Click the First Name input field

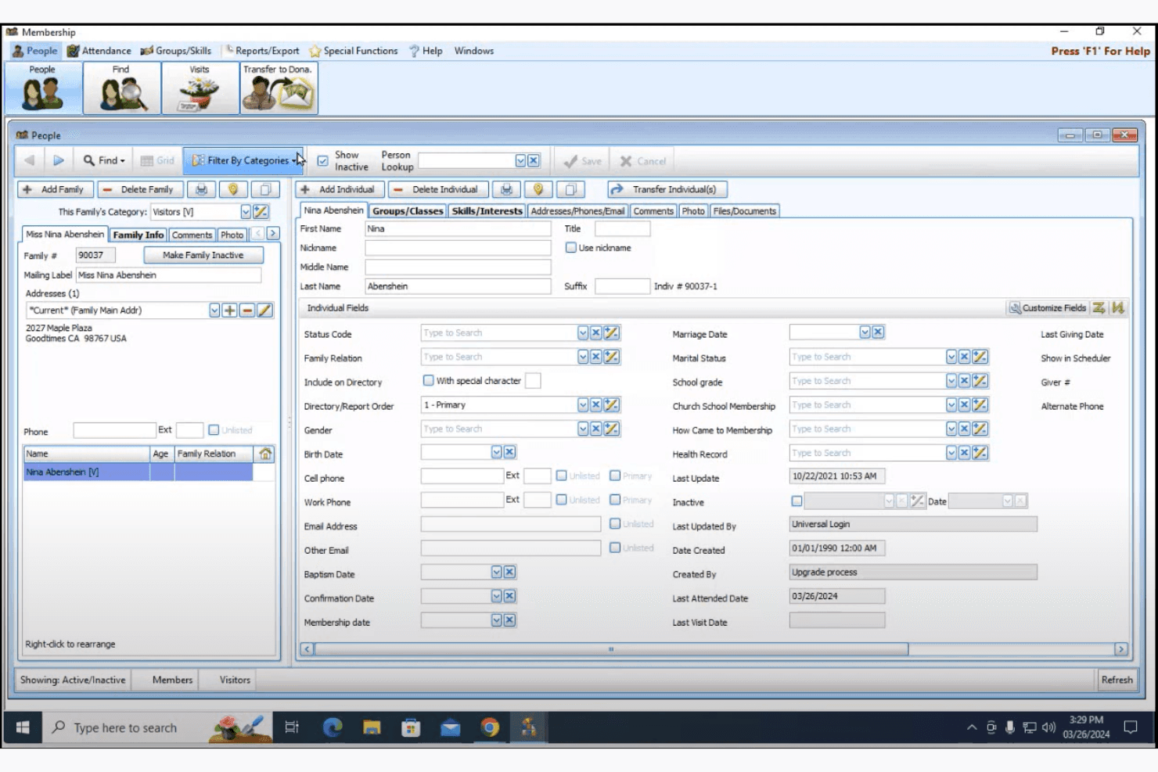point(458,229)
